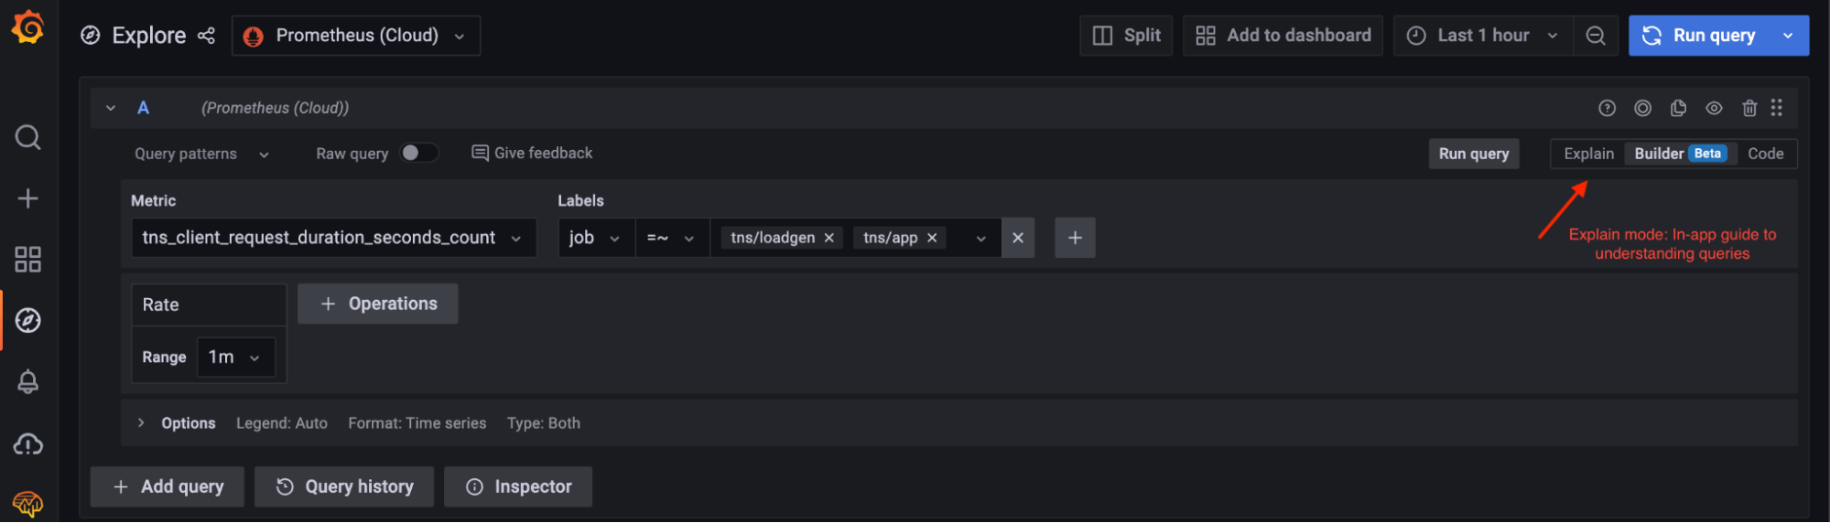The image size is (1830, 523).
Task: Open the Search icon in the sidebar
Action: point(27,137)
